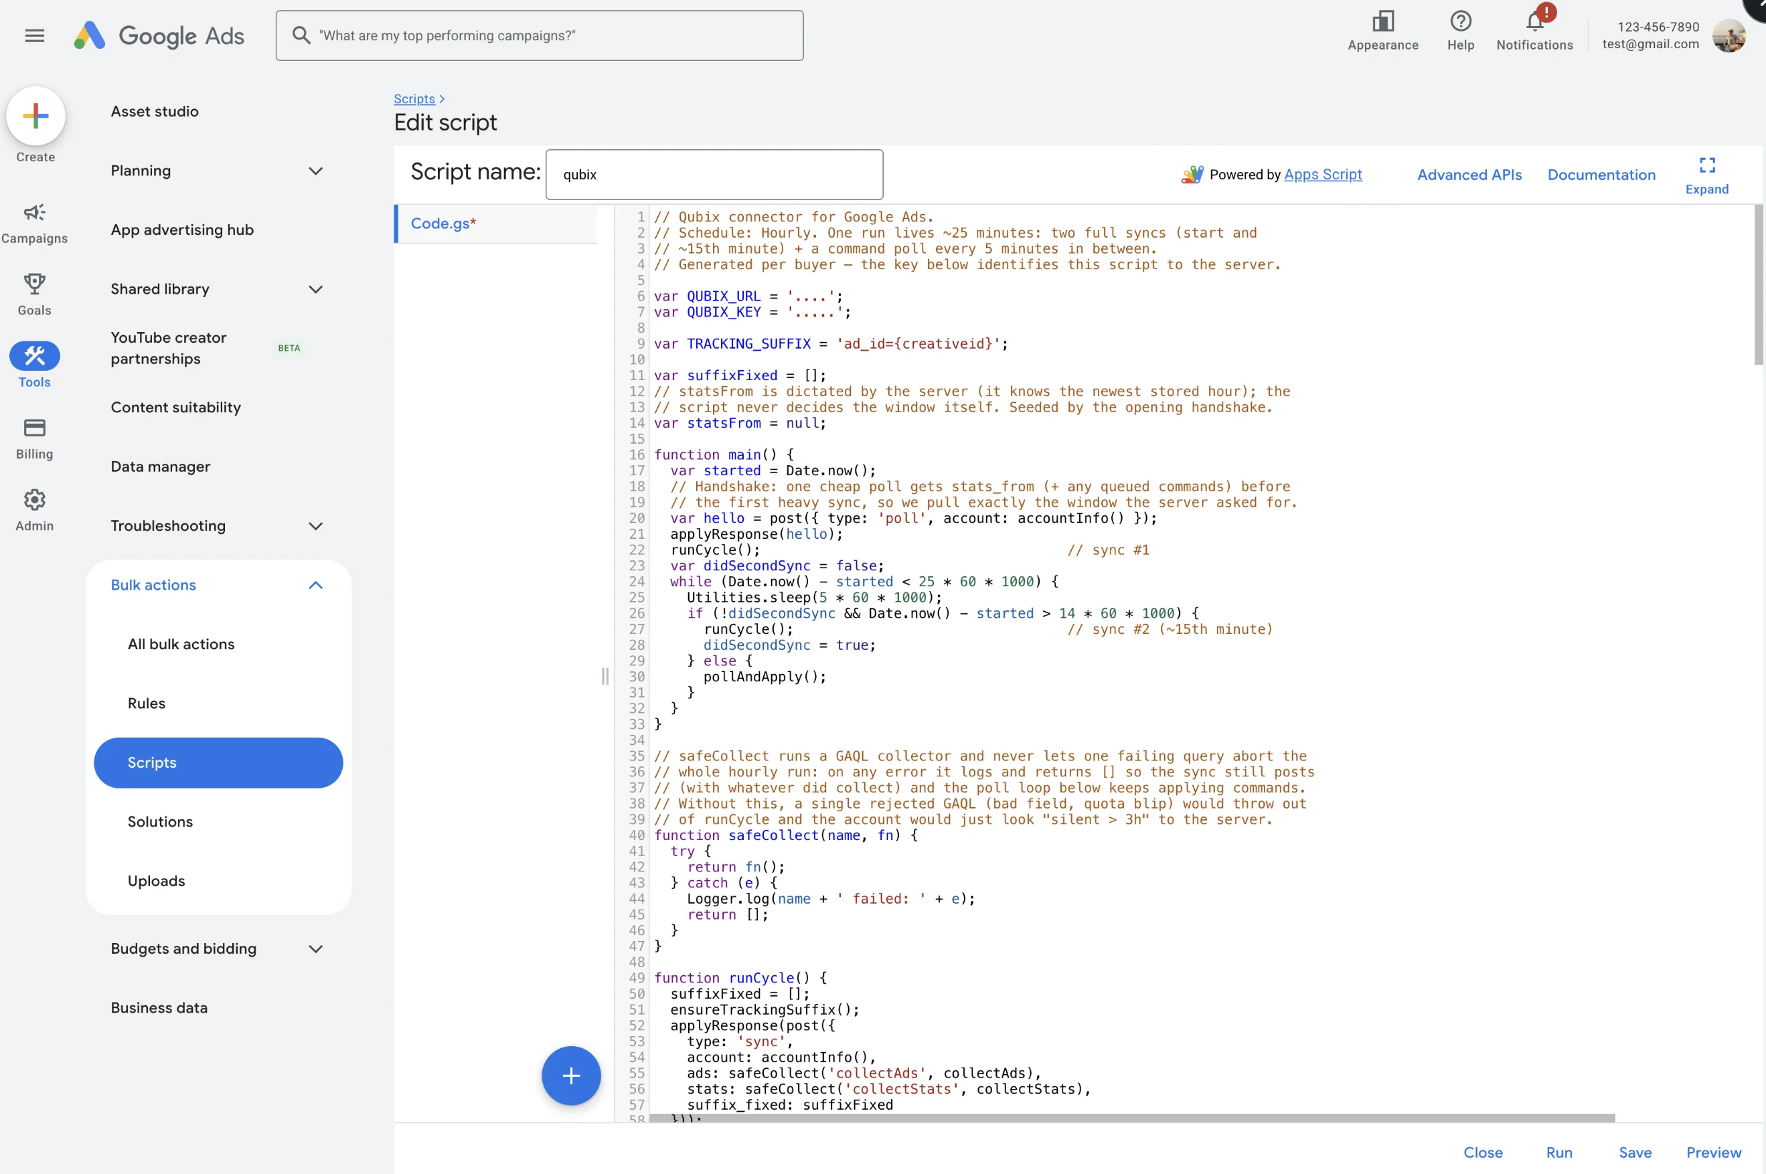The width and height of the screenshot is (1766, 1174).
Task: Open the Documentation link
Action: (x=1601, y=175)
